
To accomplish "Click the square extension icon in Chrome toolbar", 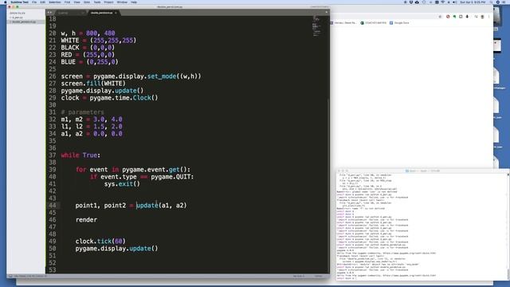I will [461, 17].
